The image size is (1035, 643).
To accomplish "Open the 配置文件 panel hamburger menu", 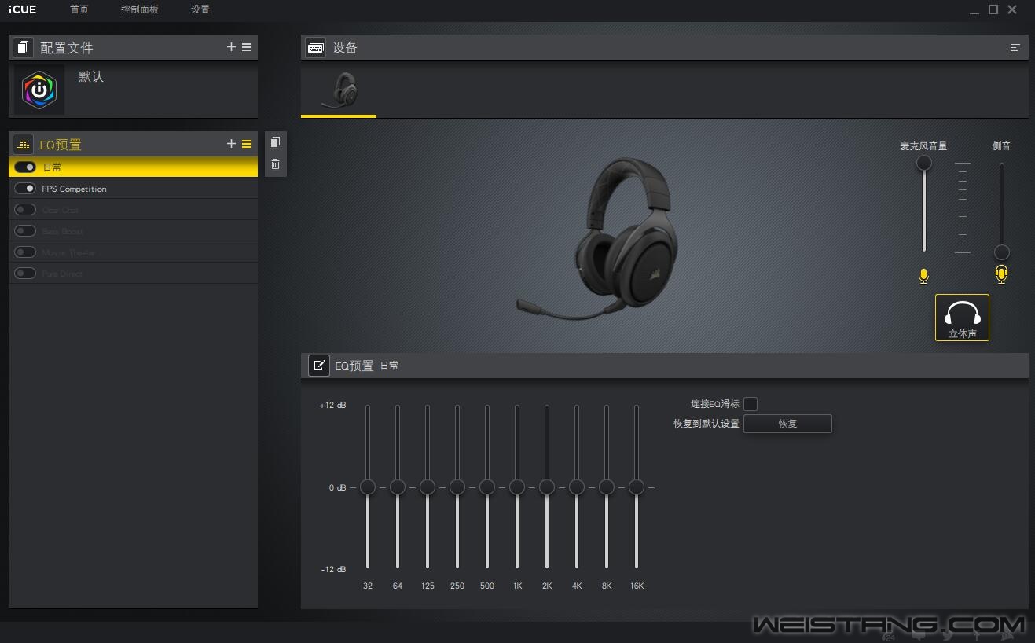I will click(247, 47).
